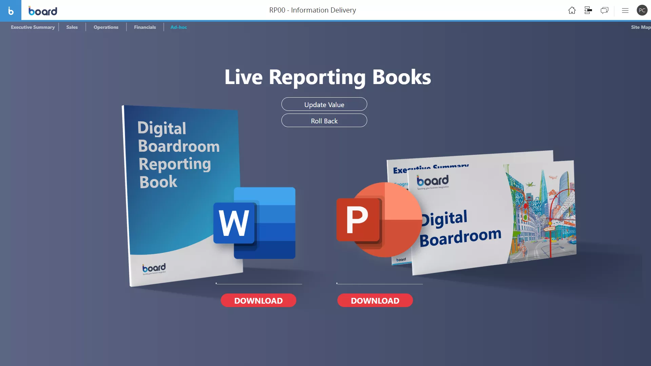The image size is (651, 366).
Task: Select the Ad-hoc tab
Action: tap(178, 27)
